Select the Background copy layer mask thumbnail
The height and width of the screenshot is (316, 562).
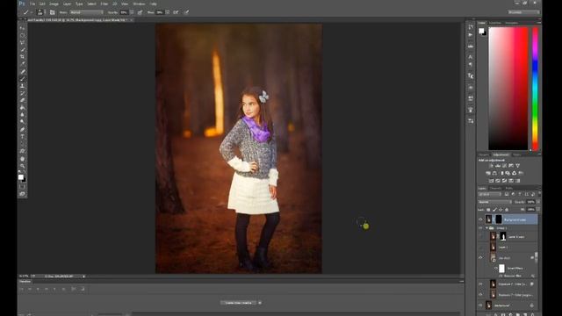click(x=499, y=219)
